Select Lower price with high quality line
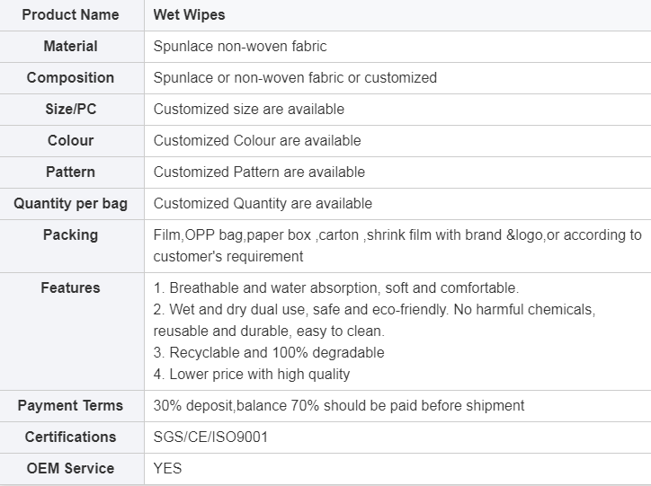Screen dimensions: 651x486 [252, 374]
